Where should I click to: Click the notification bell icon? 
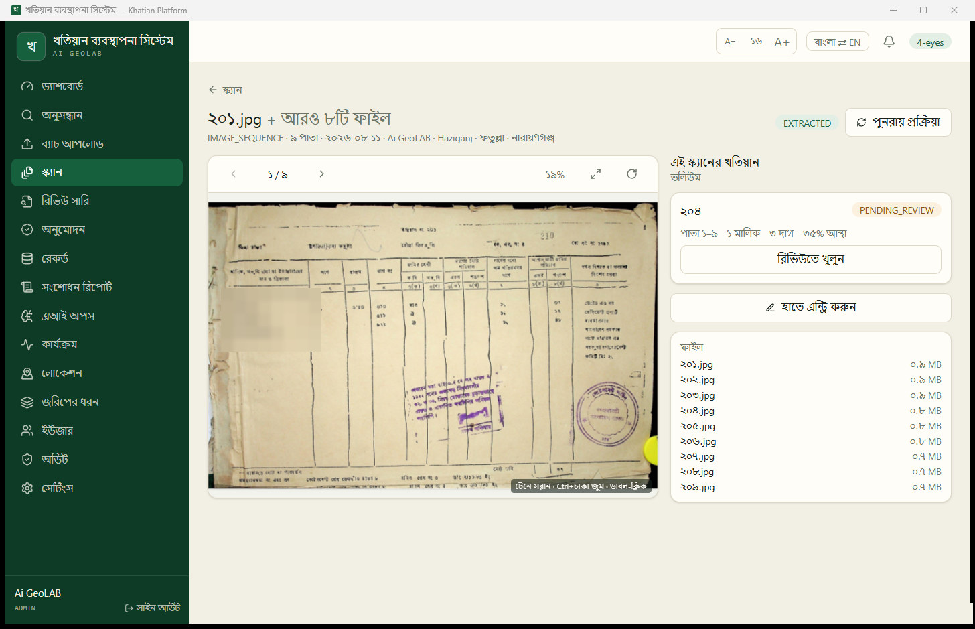tap(889, 42)
